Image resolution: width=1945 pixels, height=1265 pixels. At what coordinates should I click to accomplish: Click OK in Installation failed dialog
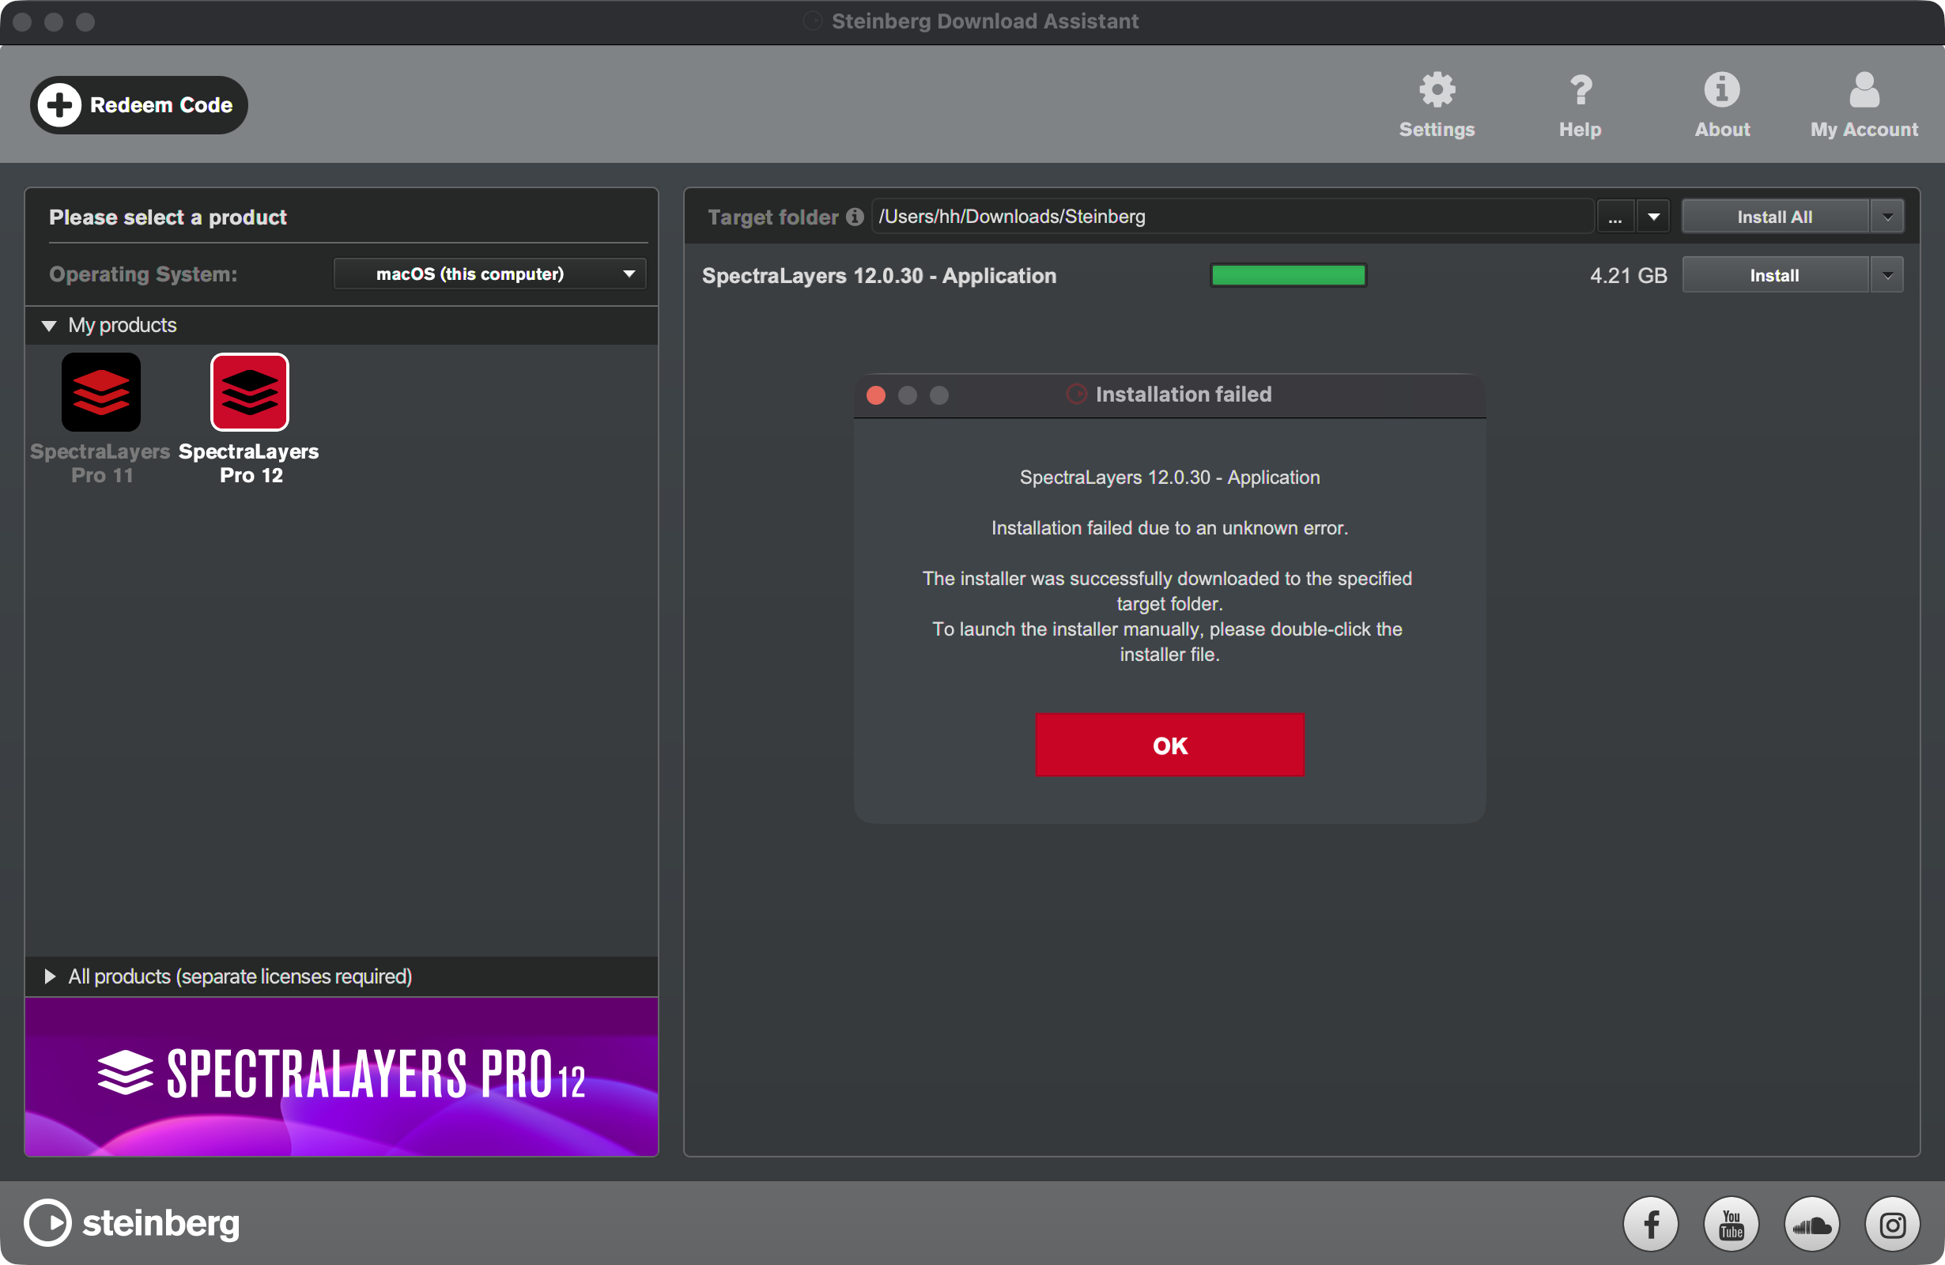coord(1169,745)
